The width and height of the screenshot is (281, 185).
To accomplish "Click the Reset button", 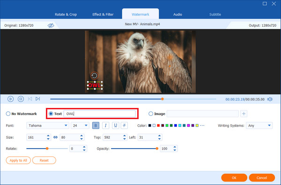I will click(x=44, y=160).
